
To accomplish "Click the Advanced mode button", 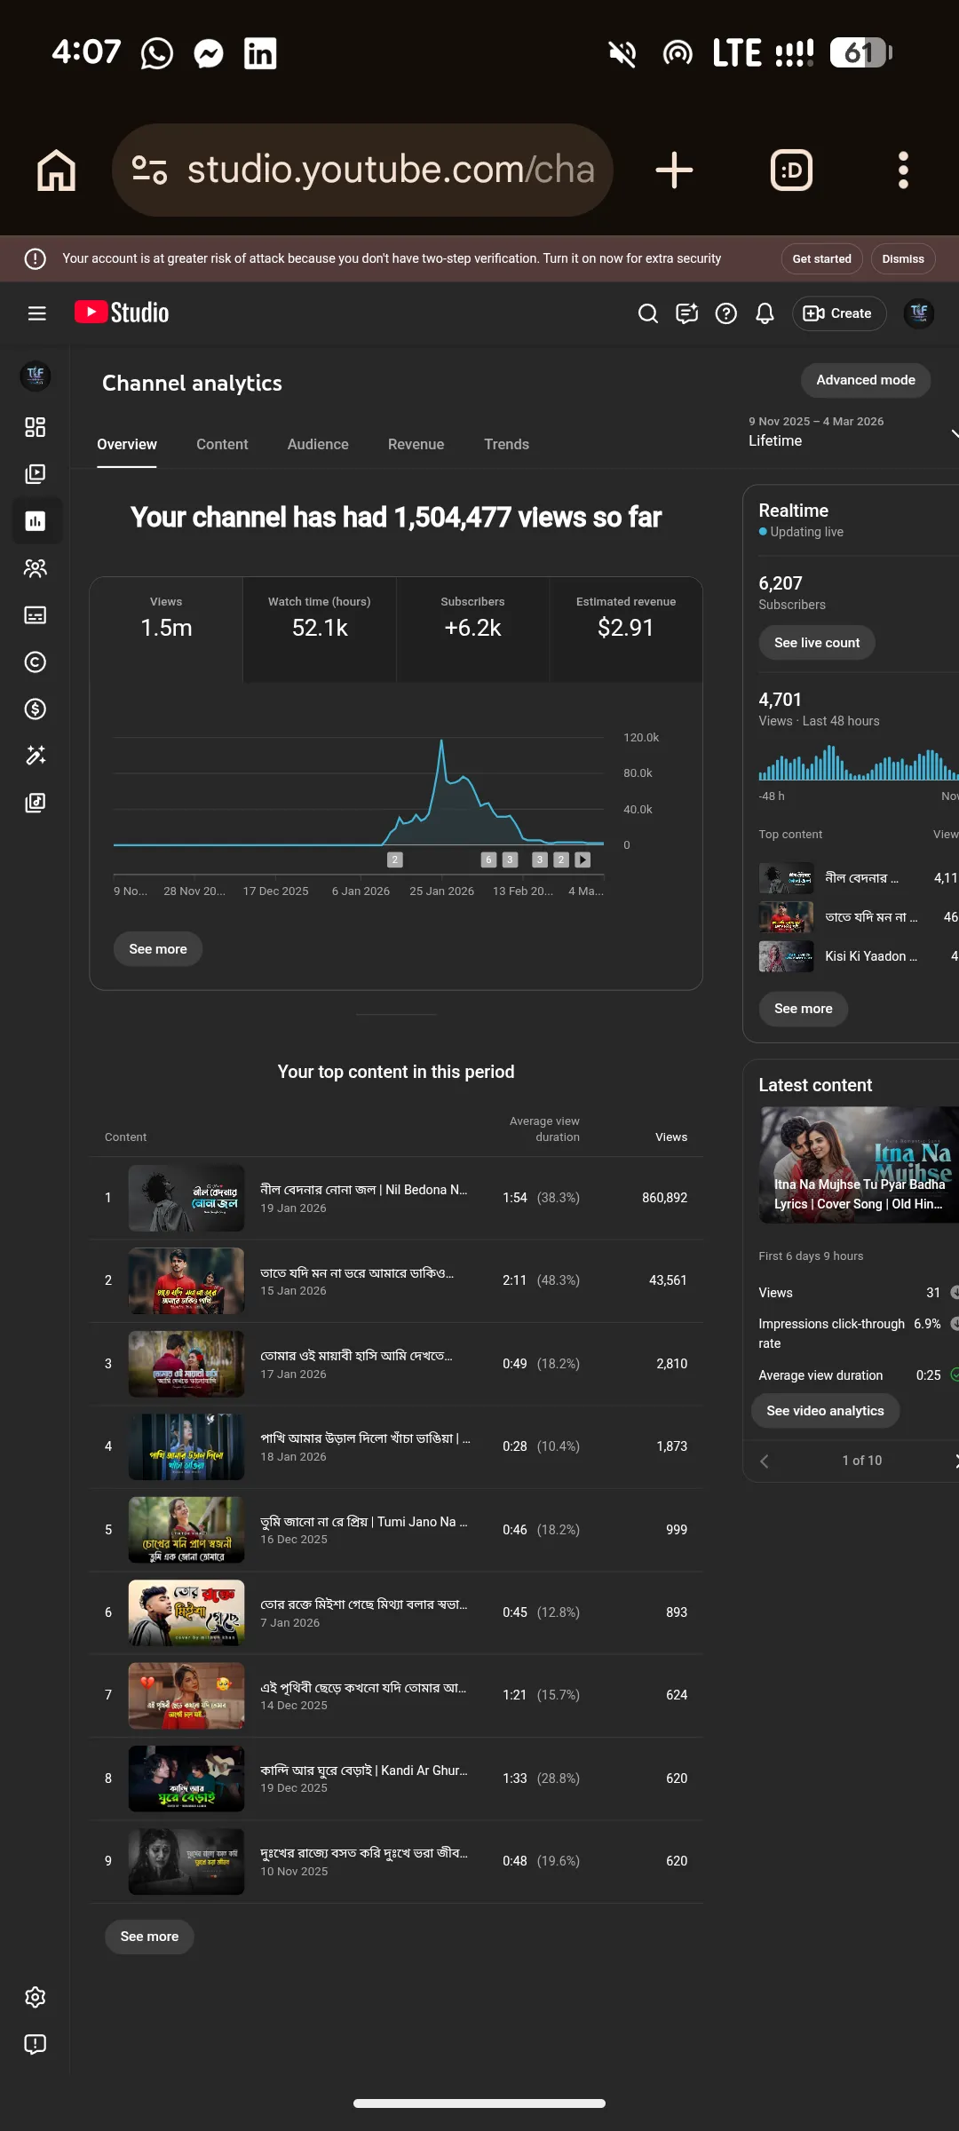I will [x=866, y=380].
